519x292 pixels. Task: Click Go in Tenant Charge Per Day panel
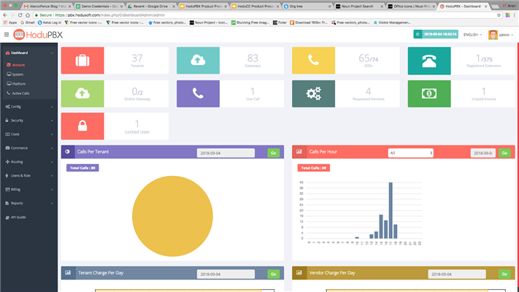[274, 274]
